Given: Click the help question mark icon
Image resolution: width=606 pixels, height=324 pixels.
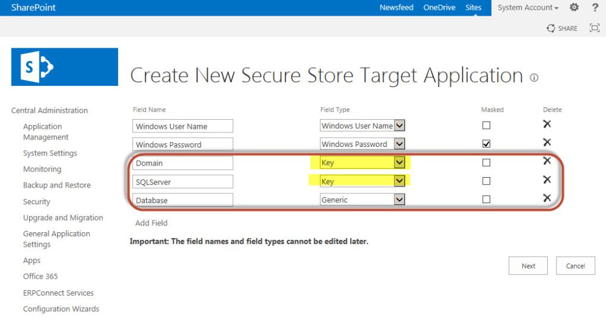Looking at the screenshot, I should (x=595, y=7).
